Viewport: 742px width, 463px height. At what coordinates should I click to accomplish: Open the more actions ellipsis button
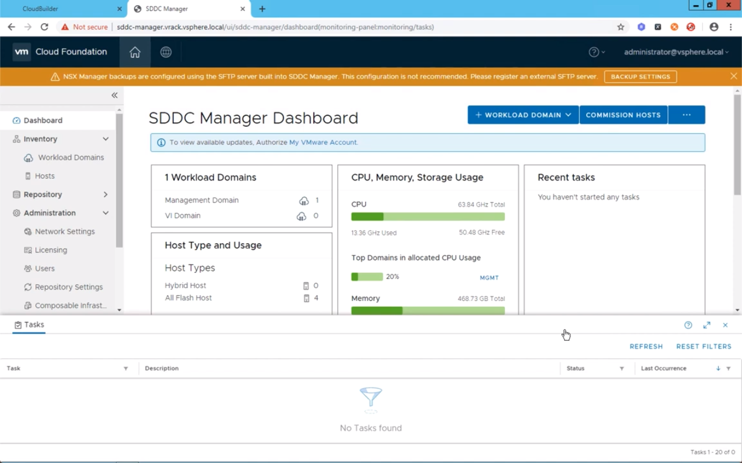click(x=686, y=115)
